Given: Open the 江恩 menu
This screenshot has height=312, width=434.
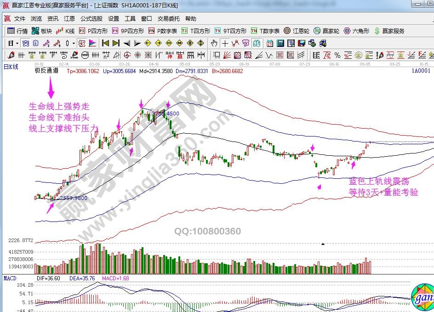Looking at the screenshot, I should pos(69,19).
